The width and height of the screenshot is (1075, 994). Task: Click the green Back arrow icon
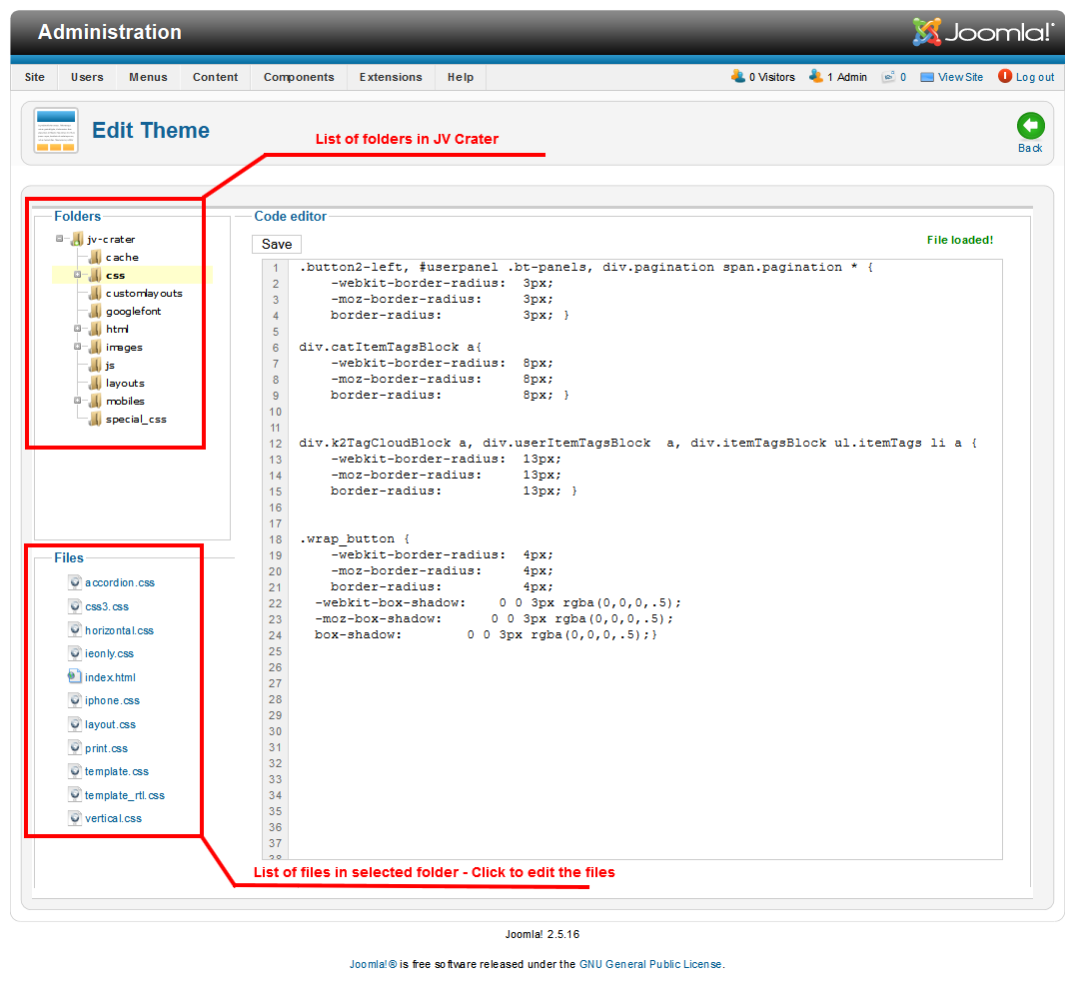coord(1030,125)
